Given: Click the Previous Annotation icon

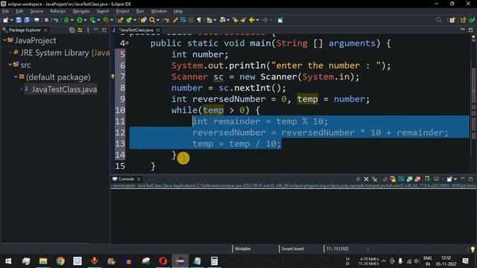Looking at the screenshot, I should click(x=222, y=20).
